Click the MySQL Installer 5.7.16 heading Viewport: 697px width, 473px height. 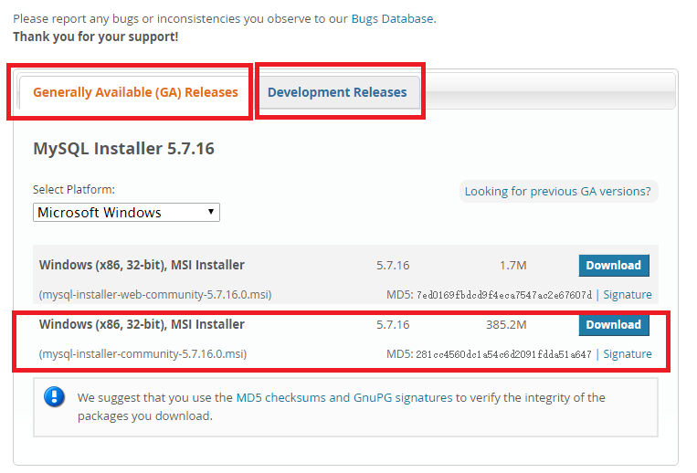click(x=123, y=148)
